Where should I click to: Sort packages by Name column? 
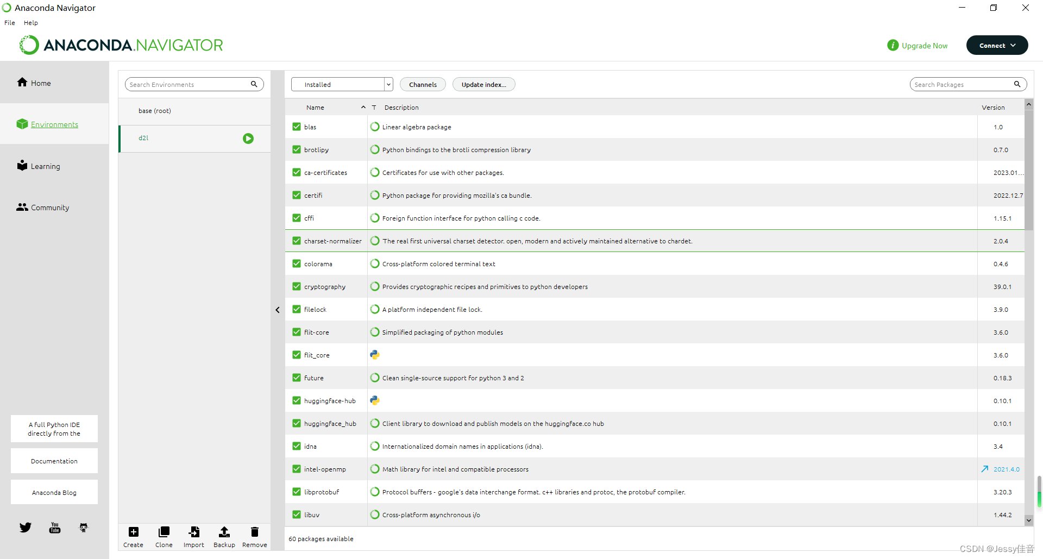click(315, 108)
